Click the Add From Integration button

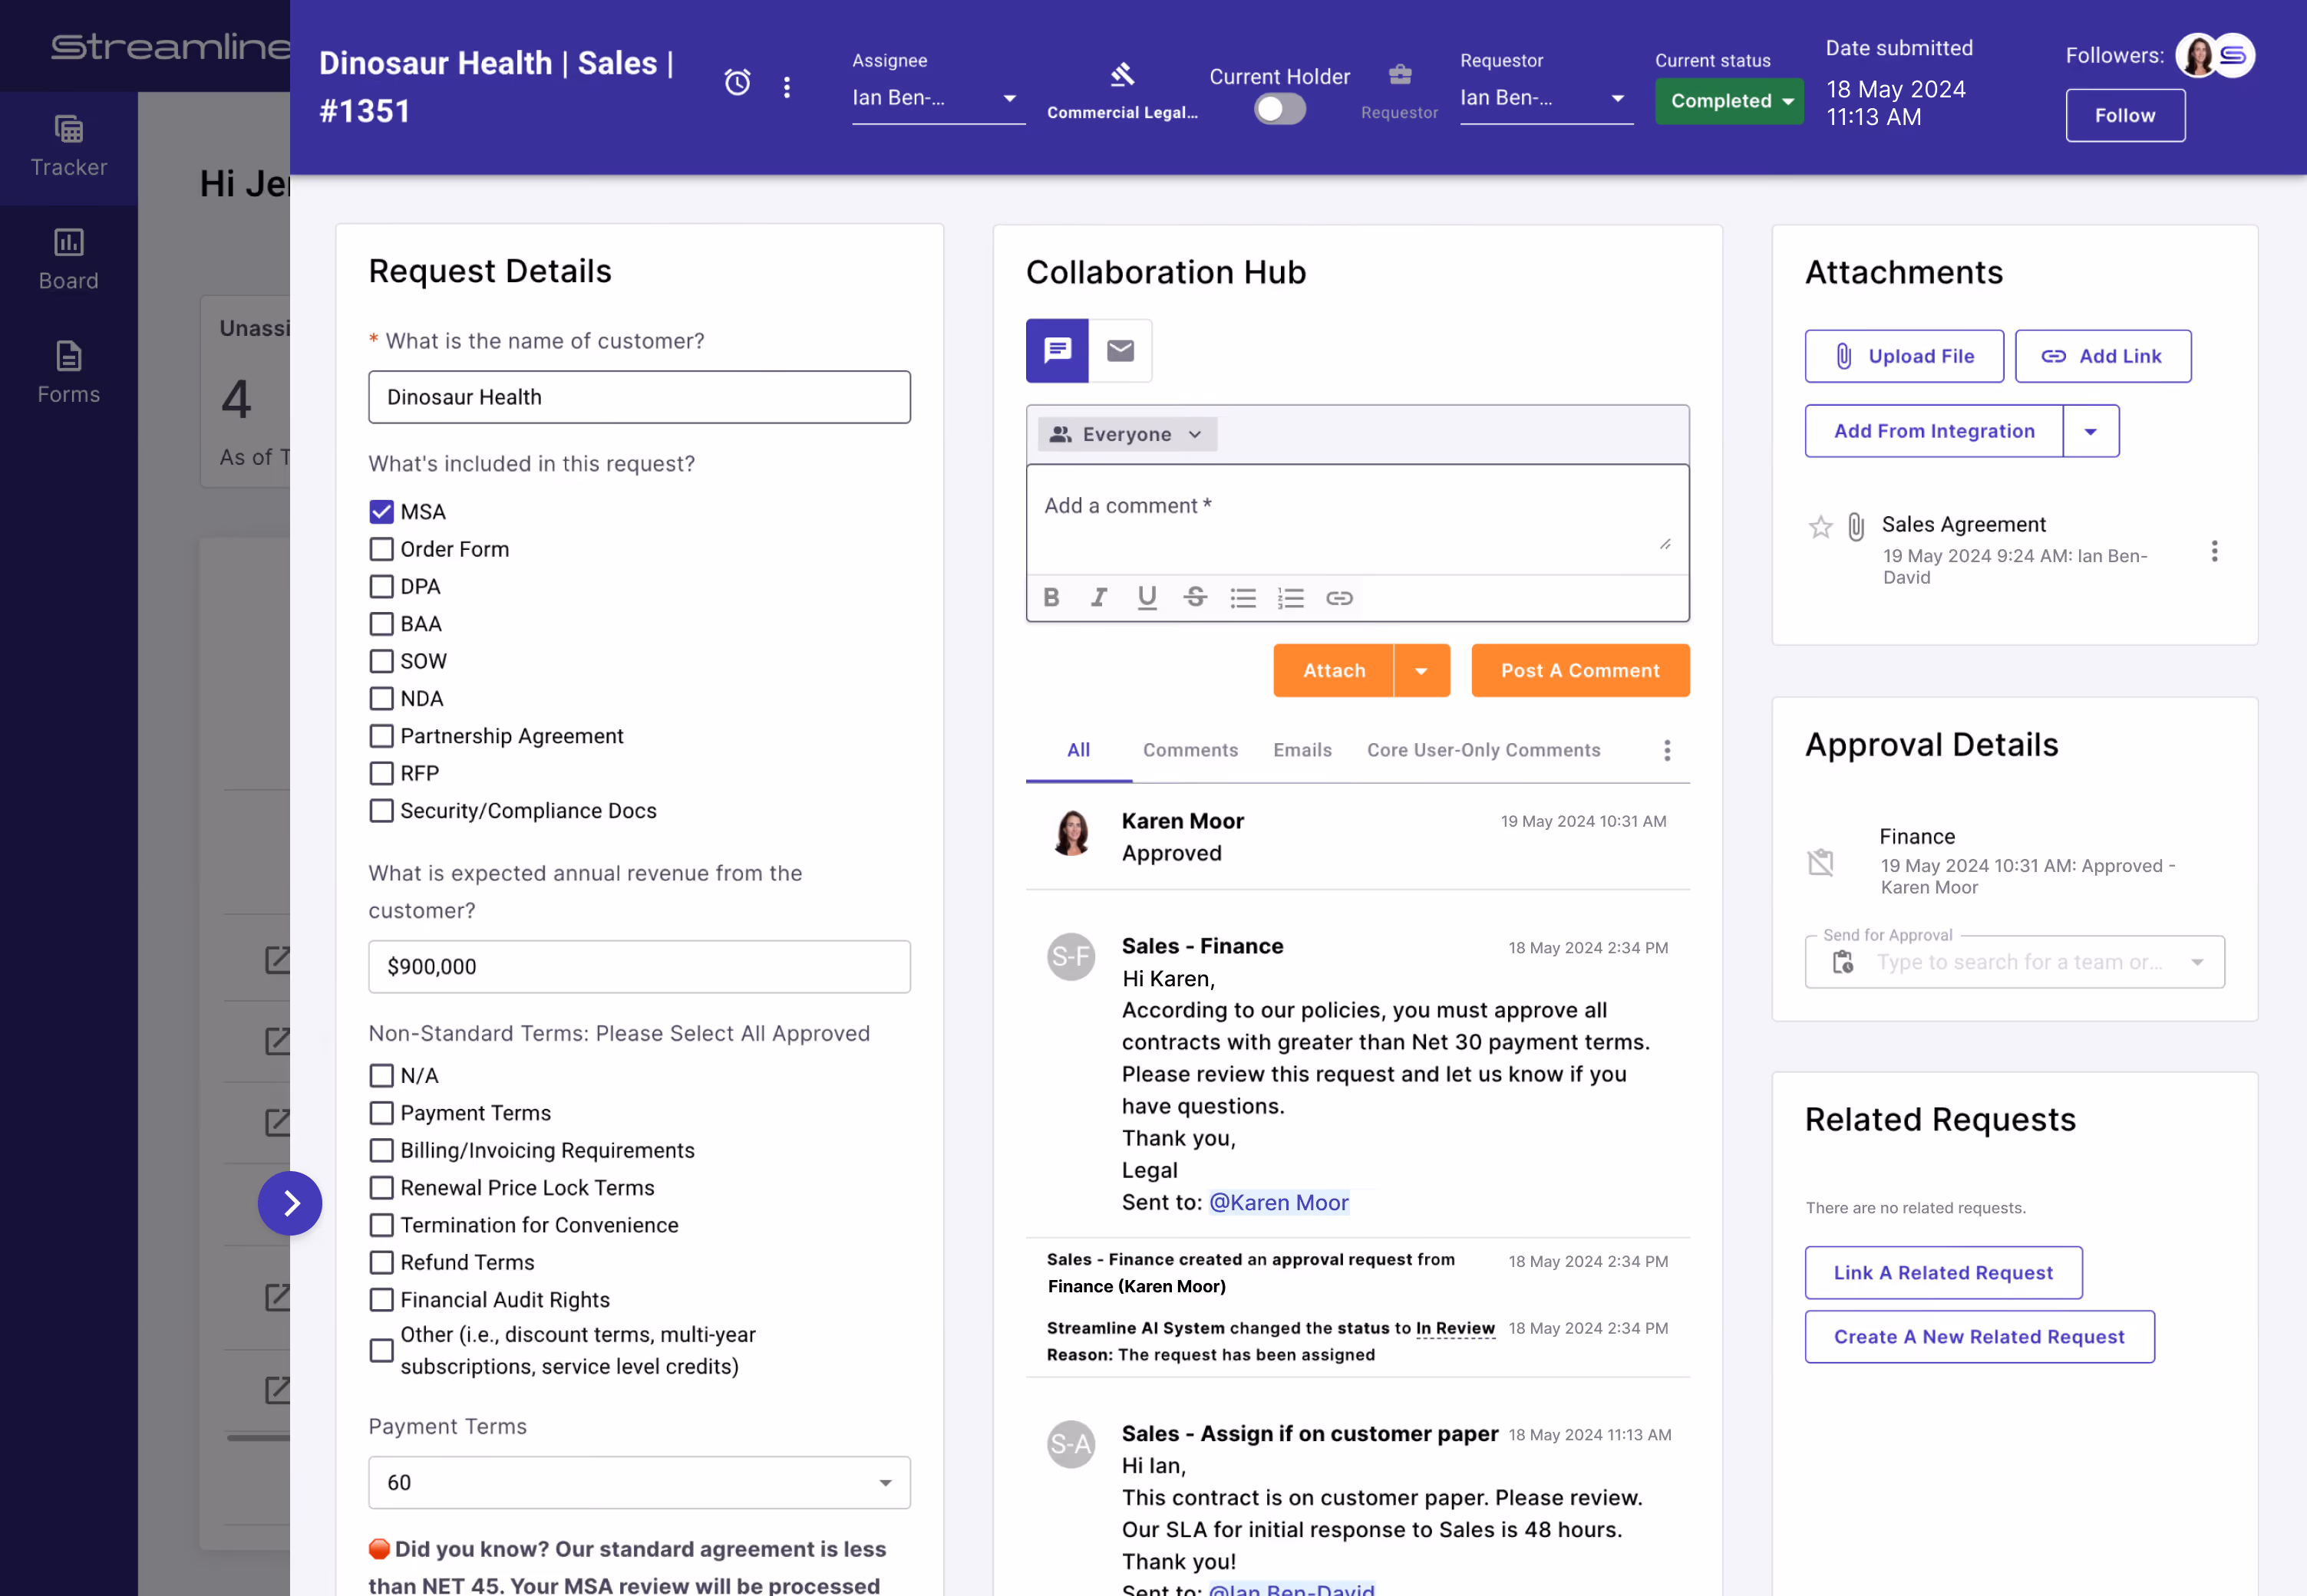coord(1934,431)
